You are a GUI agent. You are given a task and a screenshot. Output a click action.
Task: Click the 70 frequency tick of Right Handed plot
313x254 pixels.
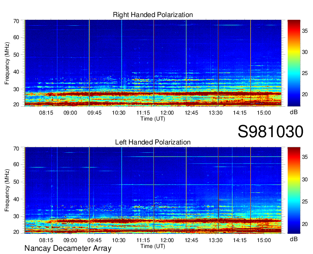pyautogui.click(x=16, y=21)
